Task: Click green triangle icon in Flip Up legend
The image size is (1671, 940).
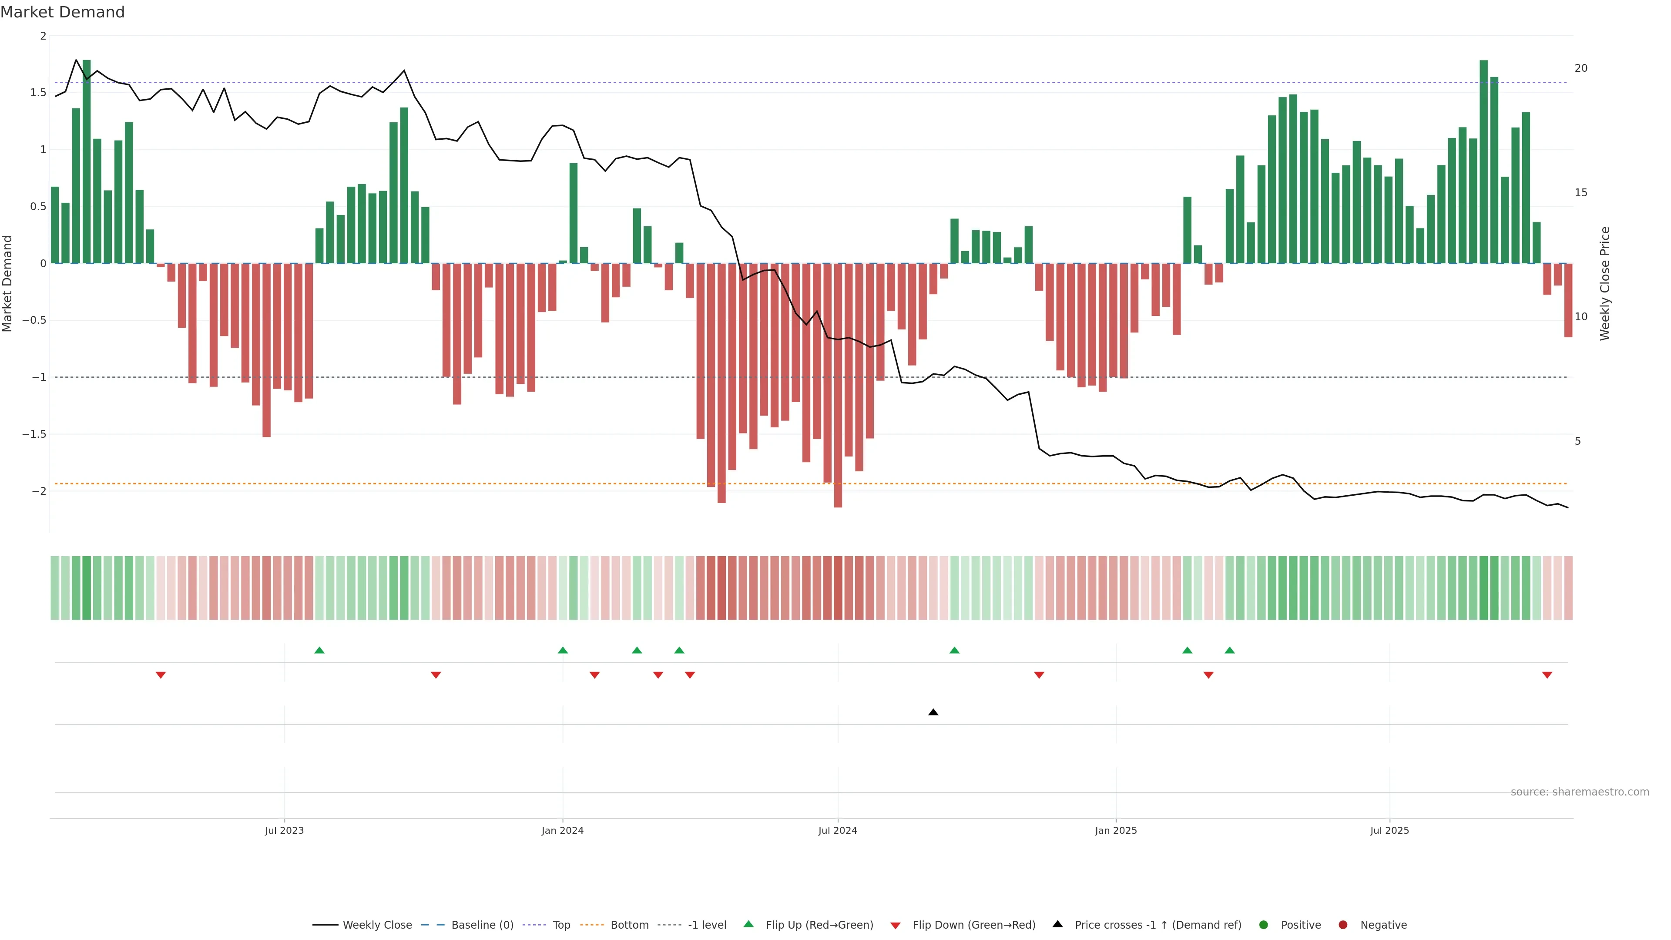Action: [x=748, y=924]
